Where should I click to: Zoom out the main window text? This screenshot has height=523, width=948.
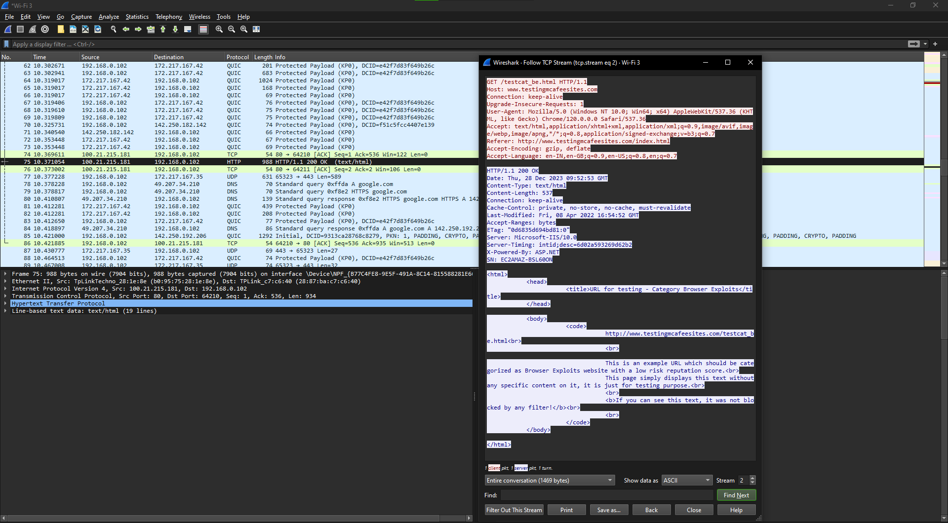tap(232, 29)
